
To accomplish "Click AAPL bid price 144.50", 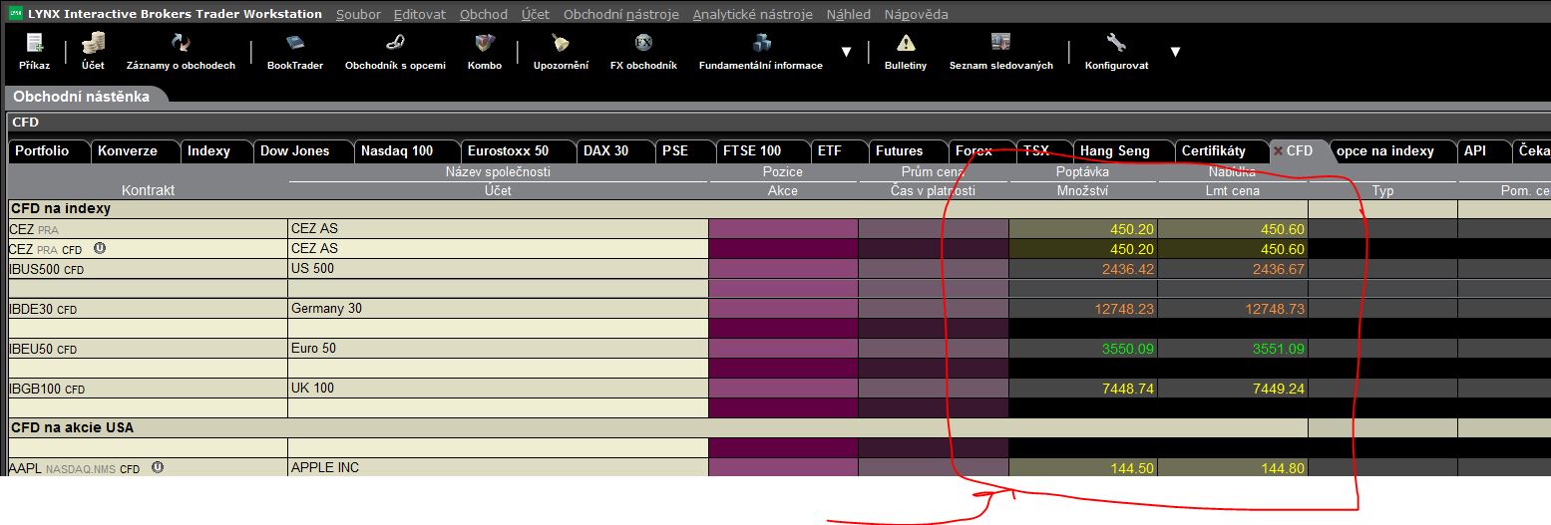I will pyautogui.click(x=1132, y=468).
